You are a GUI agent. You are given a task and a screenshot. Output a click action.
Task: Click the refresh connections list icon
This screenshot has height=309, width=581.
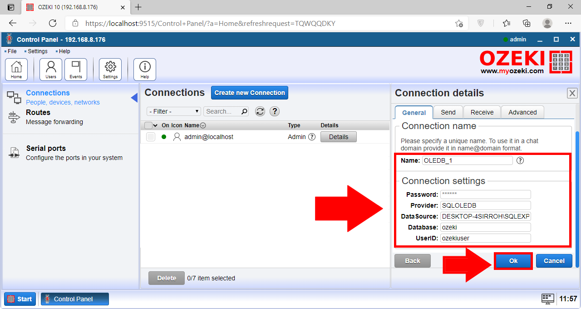click(x=260, y=111)
